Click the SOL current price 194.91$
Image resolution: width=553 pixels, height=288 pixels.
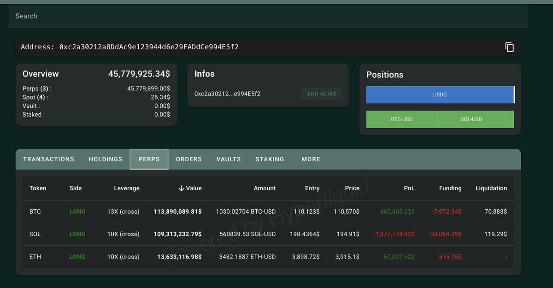(x=349, y=234)
